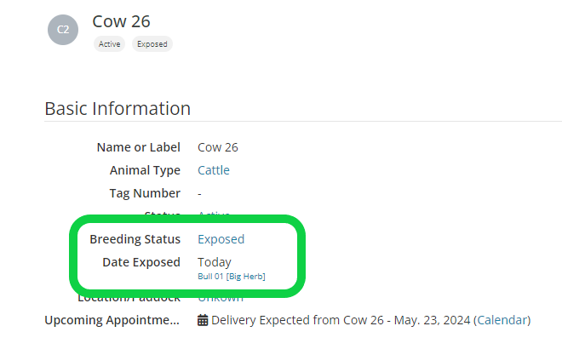The height and width of the screenshot is (349, 562).
Task: Open the Exposed breeding status link
Action: 221,239
